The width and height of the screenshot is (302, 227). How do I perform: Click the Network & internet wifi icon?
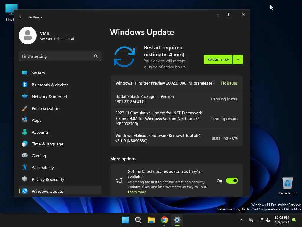(x=25, y=96)
